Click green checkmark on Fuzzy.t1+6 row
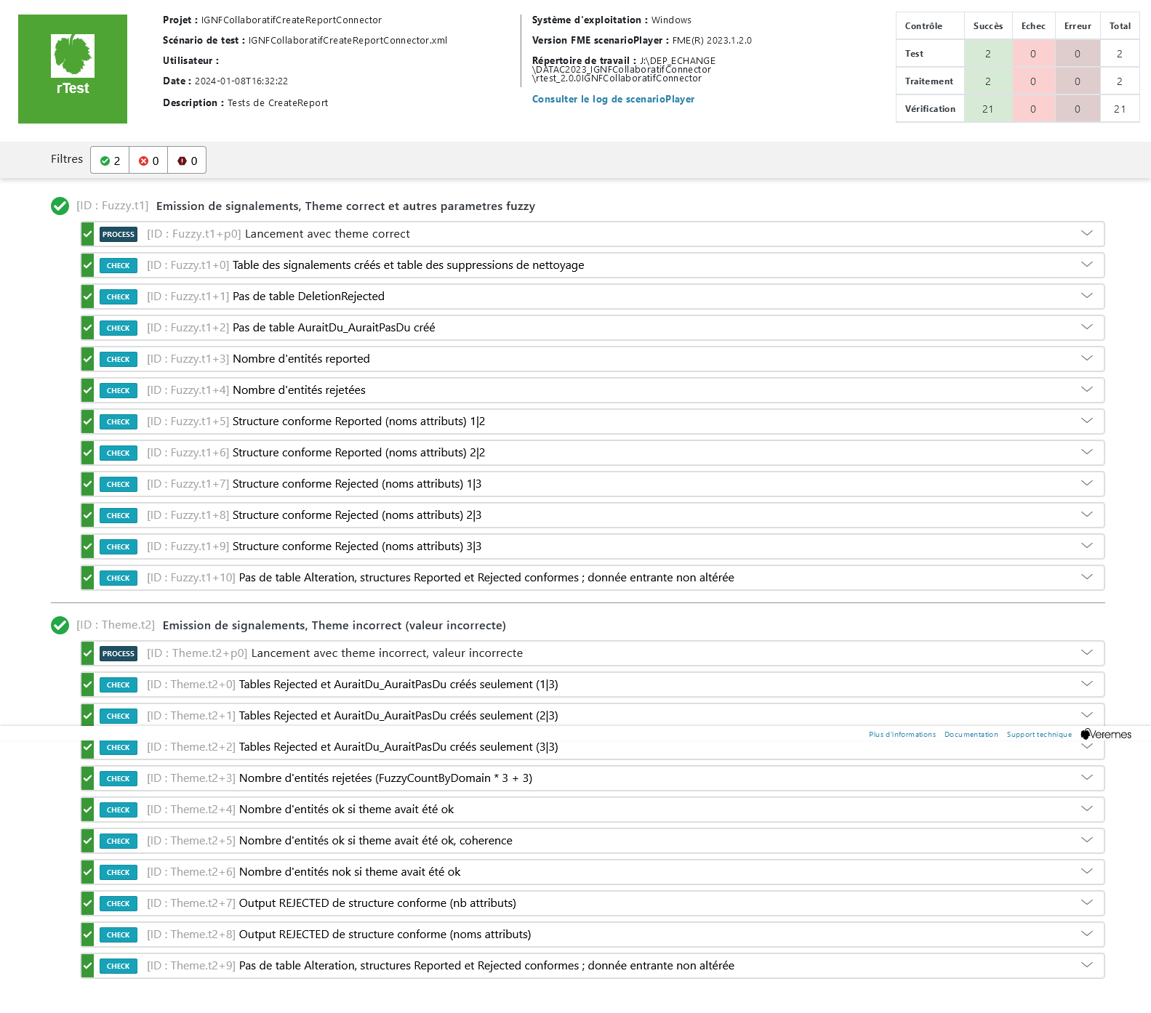The image size is (1151, 1013). [x=87, y=453]
